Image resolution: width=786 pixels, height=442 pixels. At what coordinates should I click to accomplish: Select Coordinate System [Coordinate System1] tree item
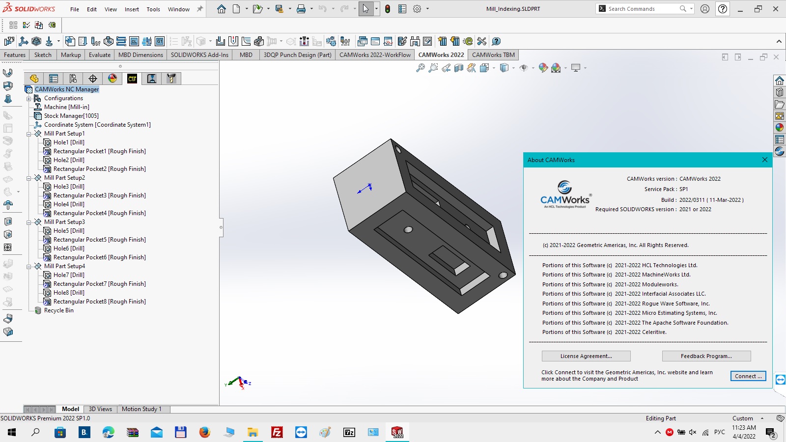(97, 125)
